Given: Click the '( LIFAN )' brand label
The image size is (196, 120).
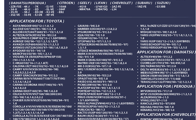Looking at the screenshot, I should 101,3.
